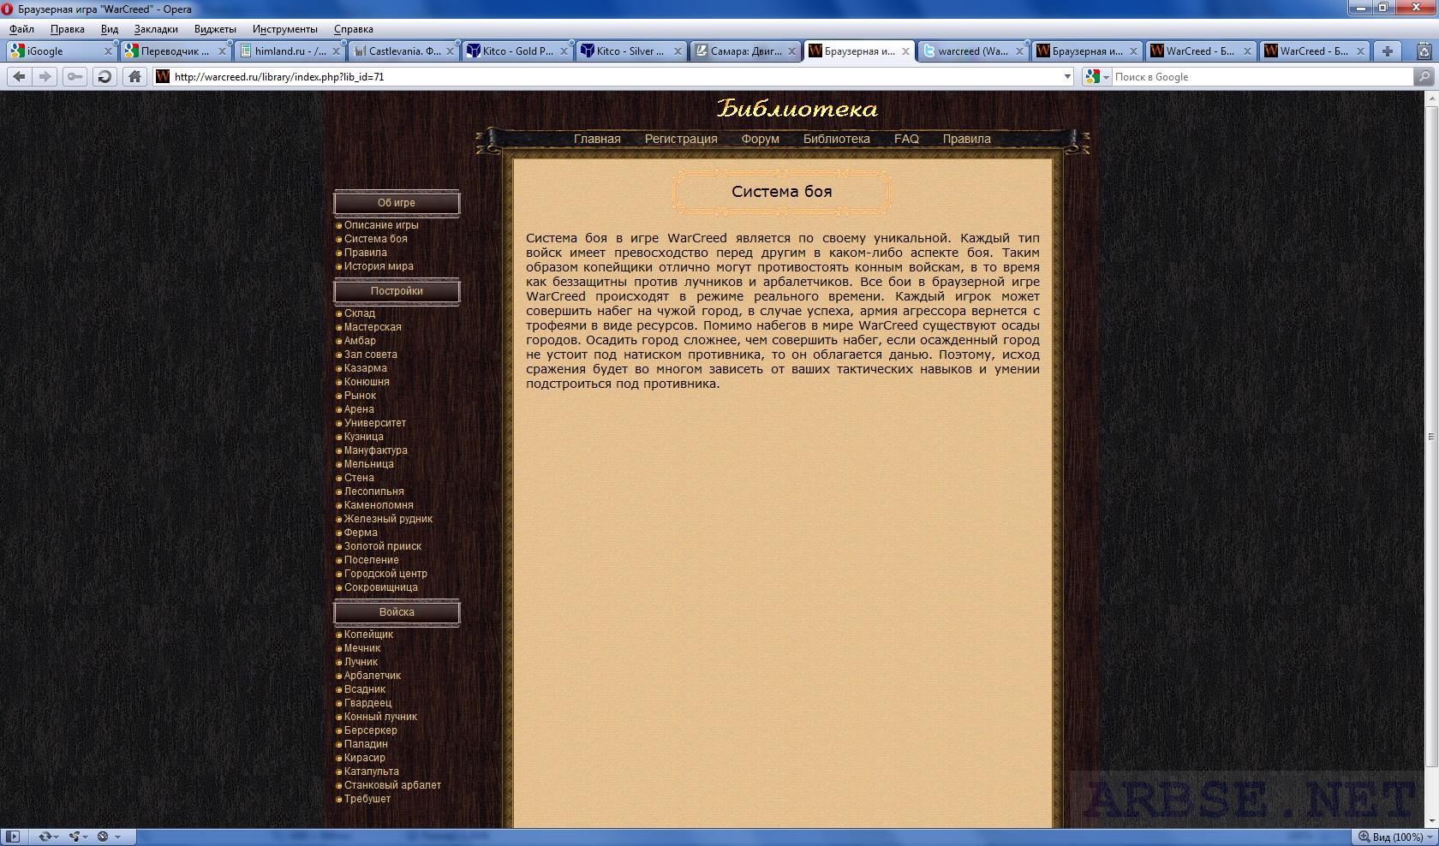
Task: Open the Университет building page
Action: point(374,423)
